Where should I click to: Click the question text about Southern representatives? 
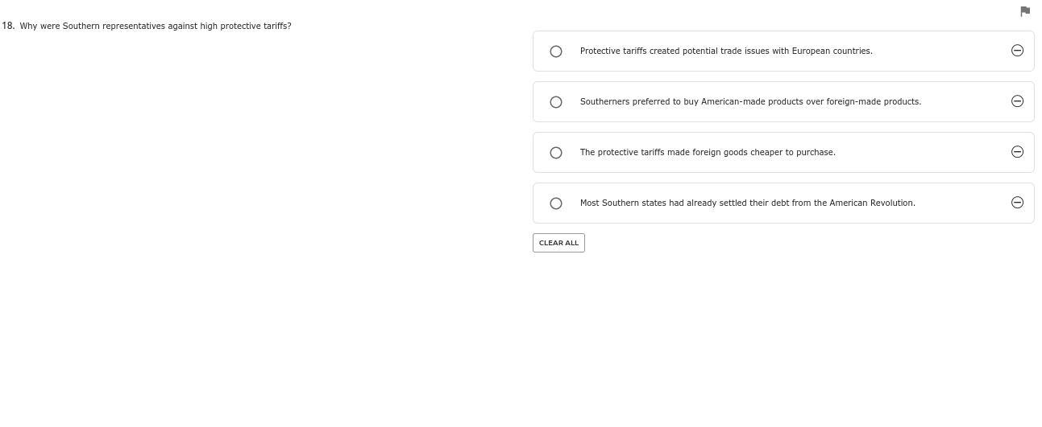[156, 26]
